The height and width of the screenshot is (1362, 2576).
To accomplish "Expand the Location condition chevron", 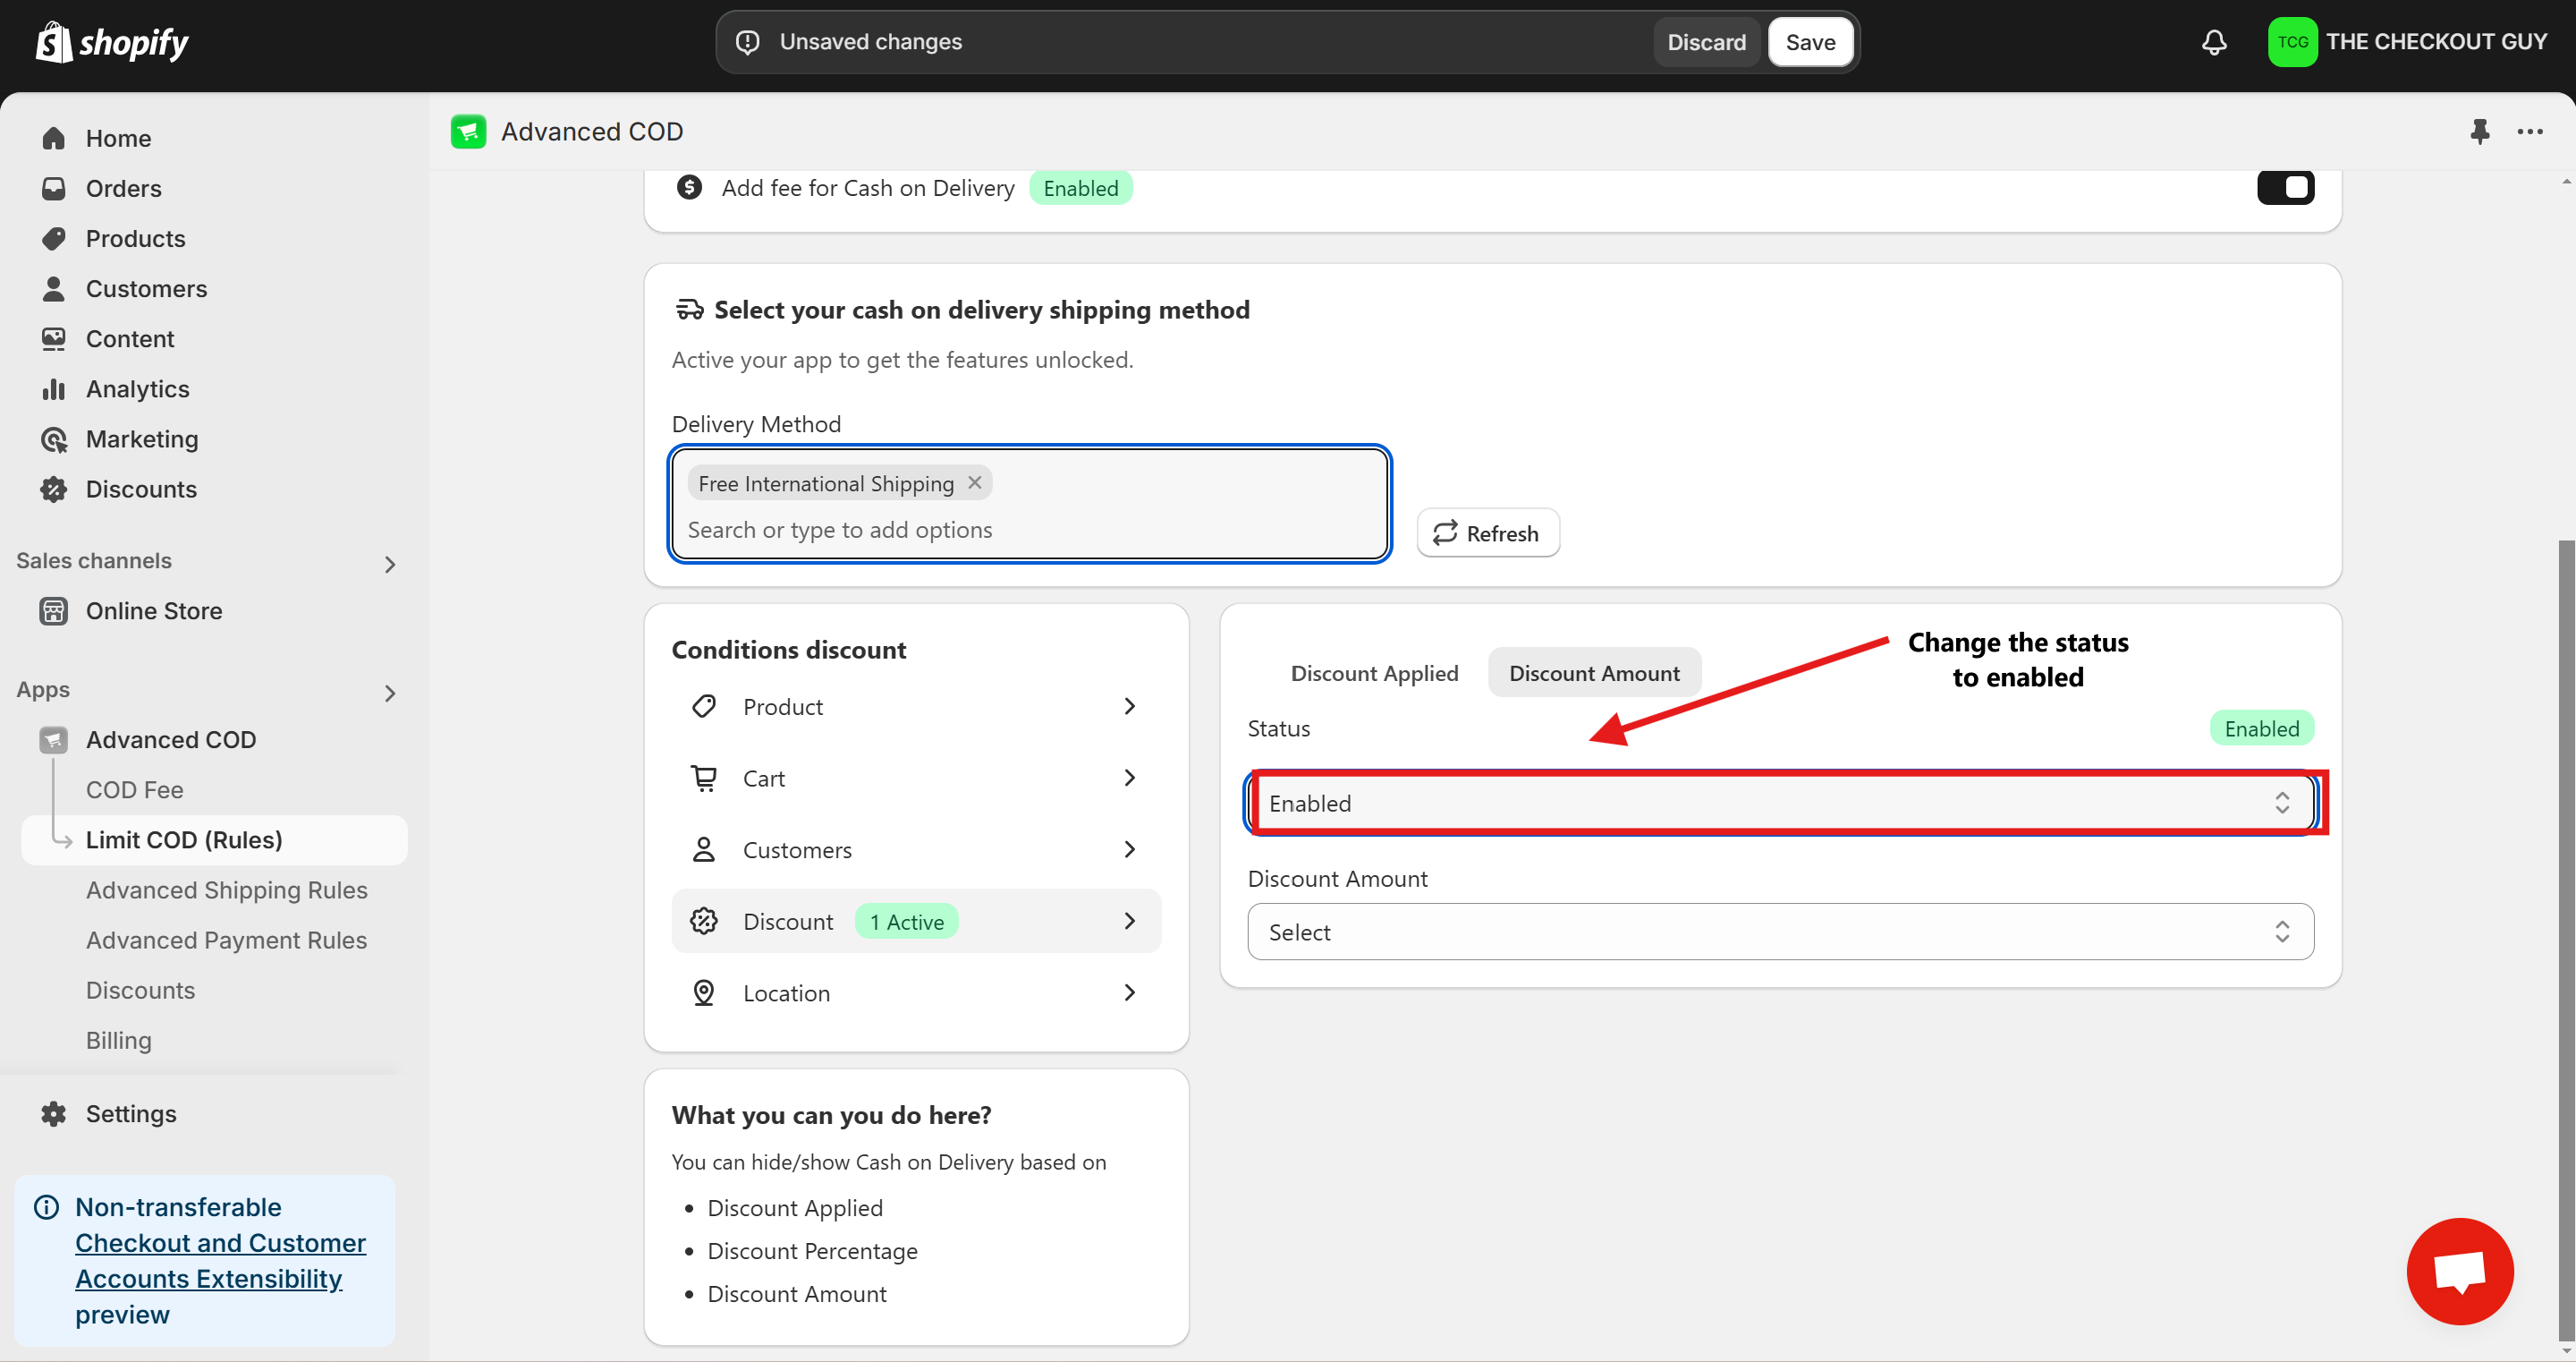I will (1129, 992).
